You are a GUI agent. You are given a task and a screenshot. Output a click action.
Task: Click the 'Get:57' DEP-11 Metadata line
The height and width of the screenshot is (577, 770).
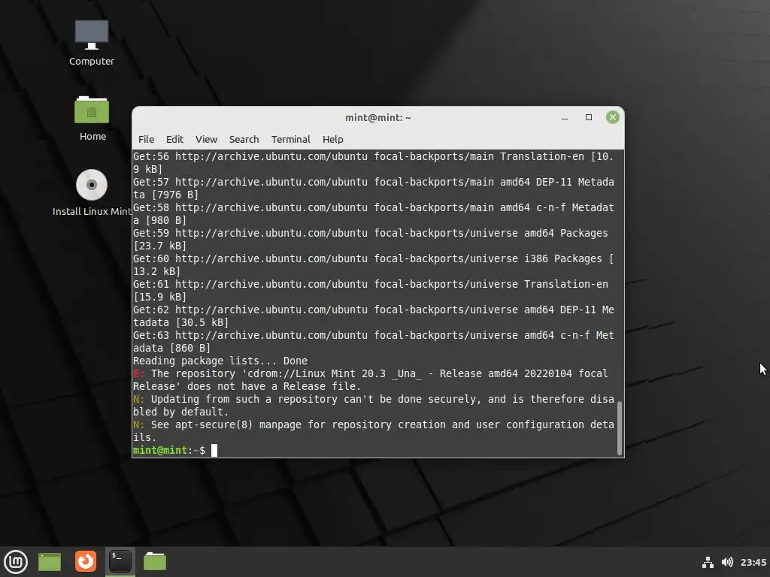point(373,188)
